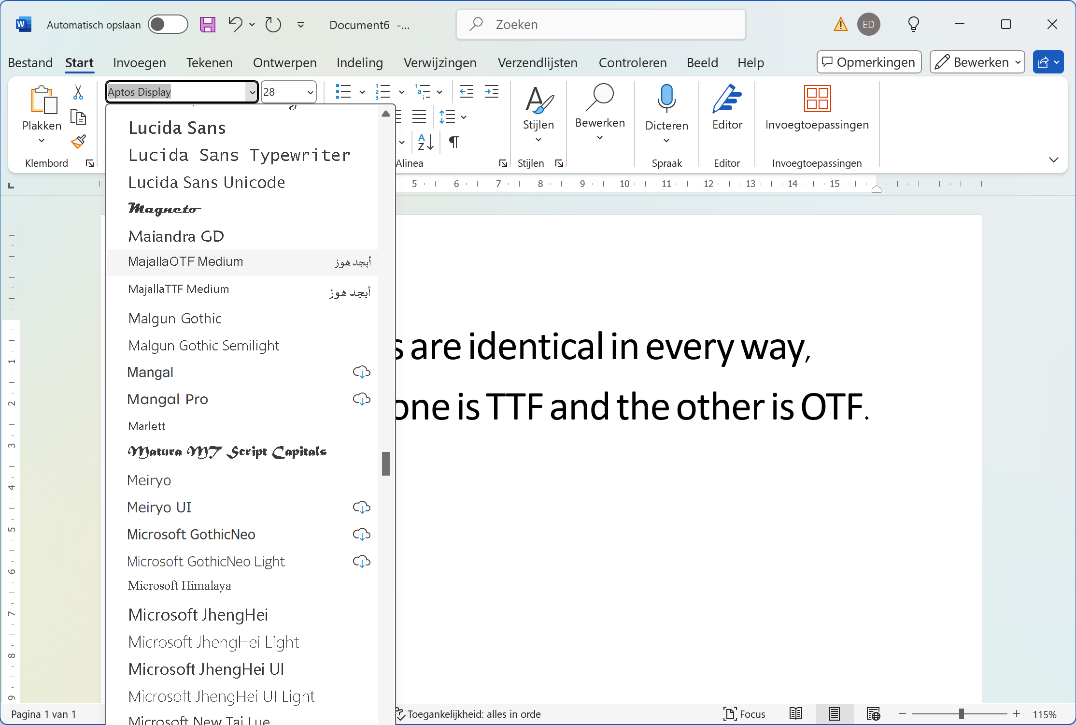Click the tab selector on ruler
The width and height of the screenshot is (1076, 725).
pyautogui.click(x=12, y=185)
